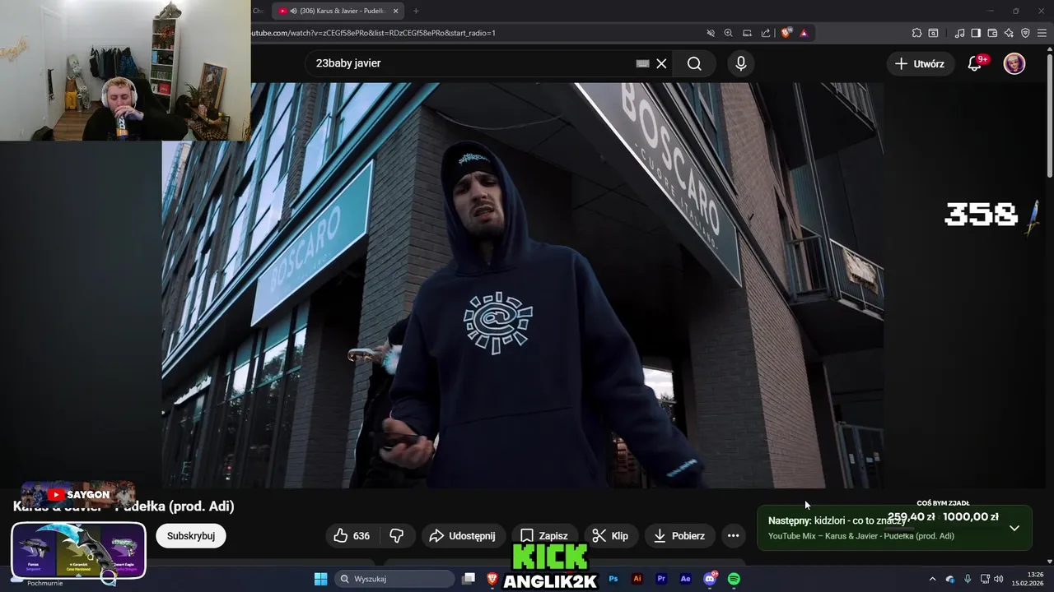Image resolution: width=1054 pixels, height=592 pixels.
Task: Click the tab audio speaker indicator
Action: (294, 11)
